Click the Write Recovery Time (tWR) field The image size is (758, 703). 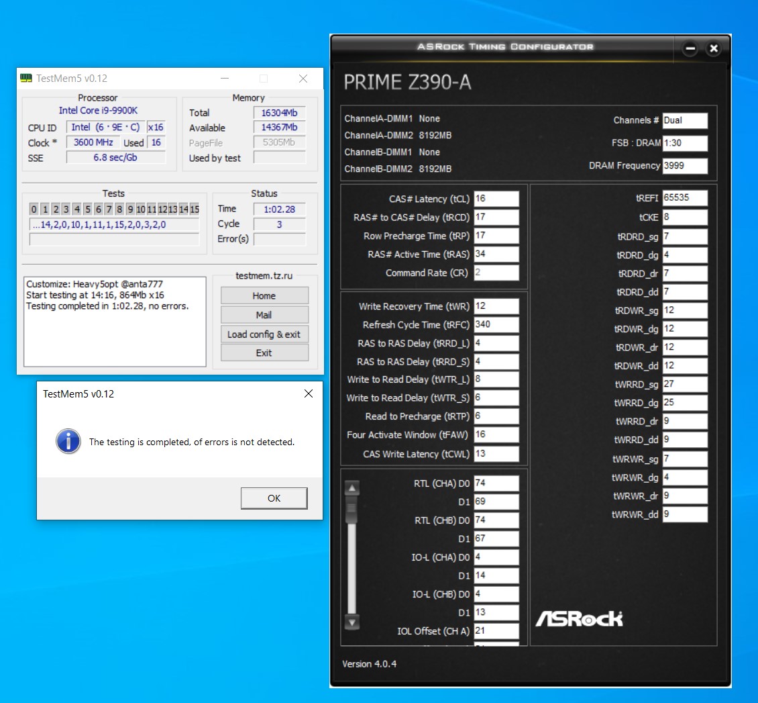[496, 306]
